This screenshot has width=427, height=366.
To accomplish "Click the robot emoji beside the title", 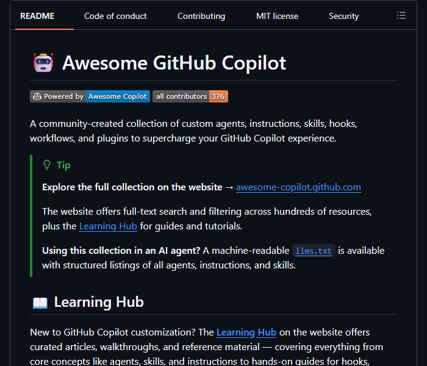I will (x=43, y=63).
